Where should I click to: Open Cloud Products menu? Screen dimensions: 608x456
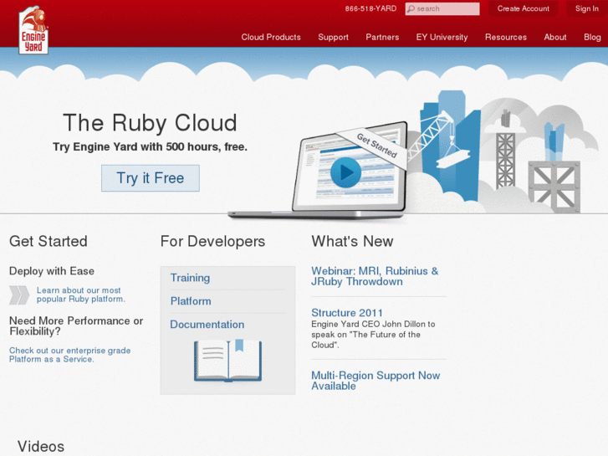[x=271, y=38]
